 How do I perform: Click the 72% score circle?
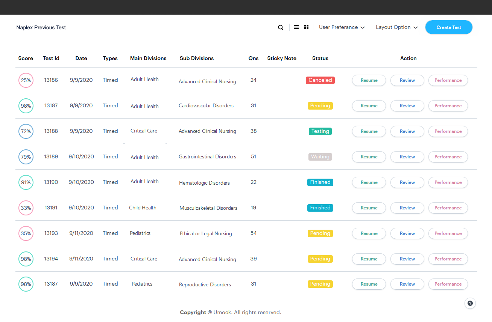(26, 131)
